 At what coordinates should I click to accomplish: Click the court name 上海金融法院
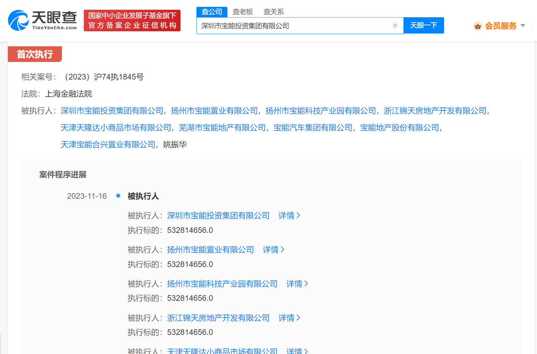coord(68,94)
